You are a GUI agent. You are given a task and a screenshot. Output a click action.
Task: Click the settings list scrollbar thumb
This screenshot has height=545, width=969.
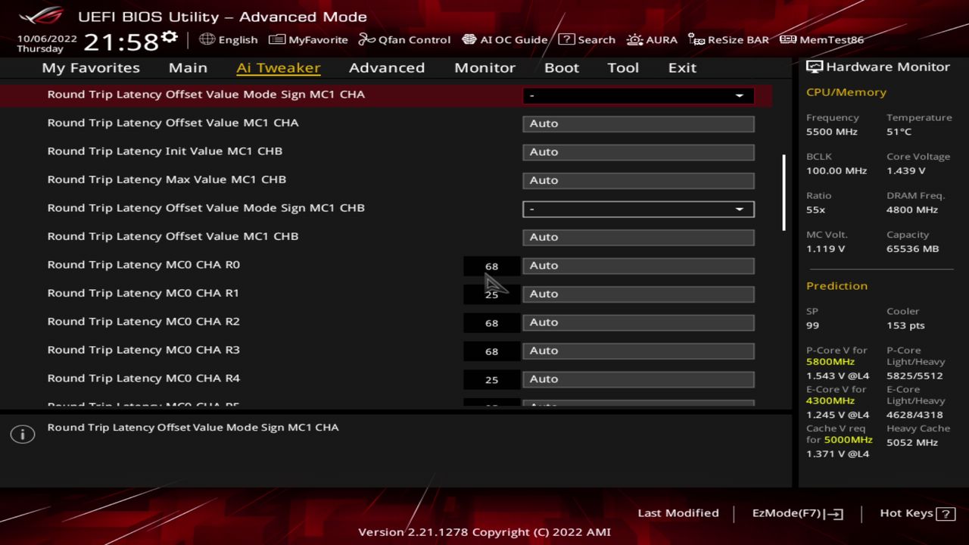point(784,192)
